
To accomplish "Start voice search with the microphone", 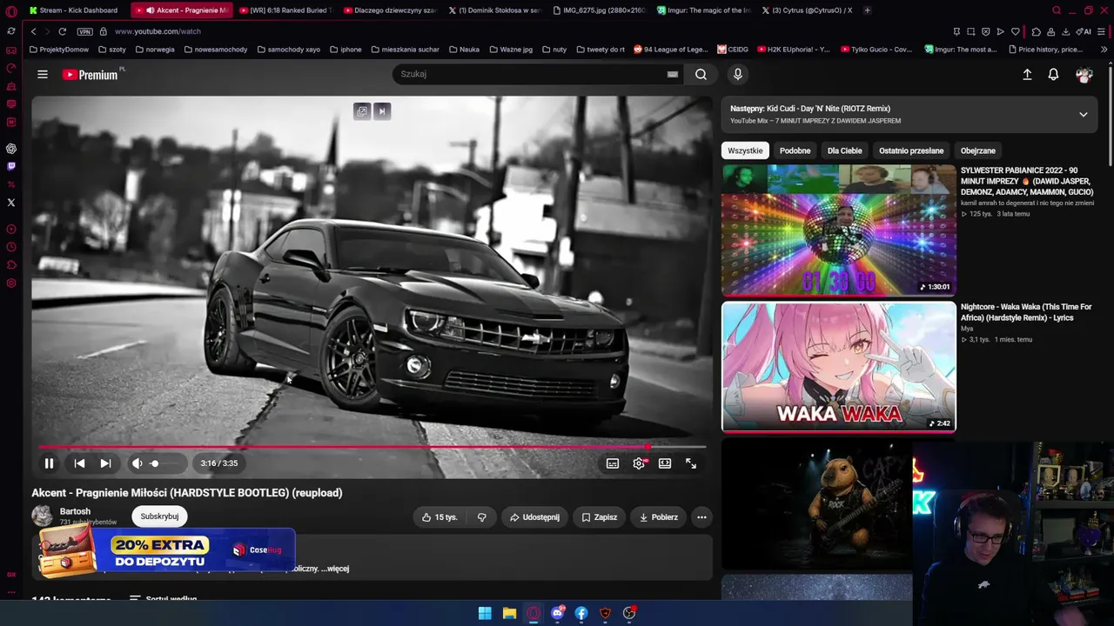I will (738, 74).
